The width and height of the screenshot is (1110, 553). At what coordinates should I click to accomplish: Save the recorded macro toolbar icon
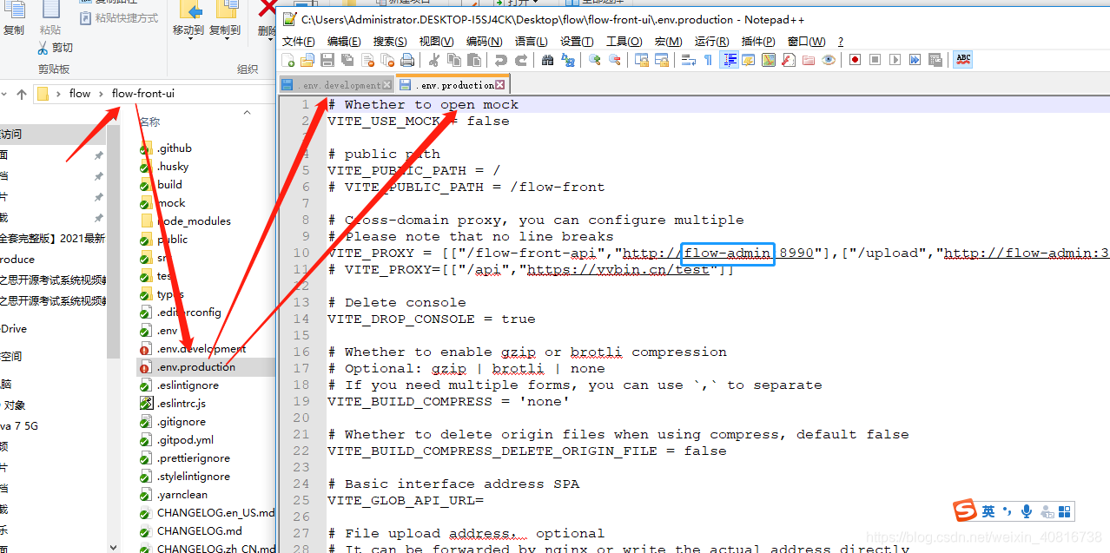pos(935,60)
